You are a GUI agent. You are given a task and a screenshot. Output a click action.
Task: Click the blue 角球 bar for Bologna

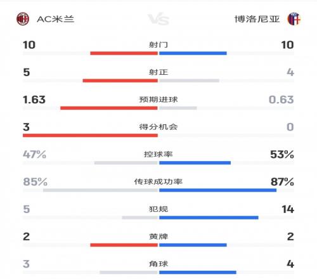[x=198, y=272]
